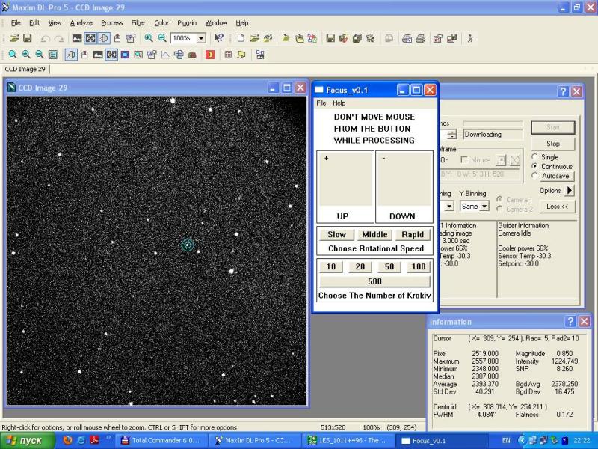Set number of steps to 500

tap(374, 281)
